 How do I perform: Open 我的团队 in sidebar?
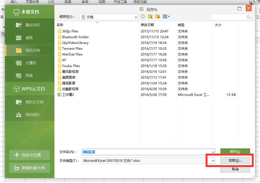click(x=30, y=115)
